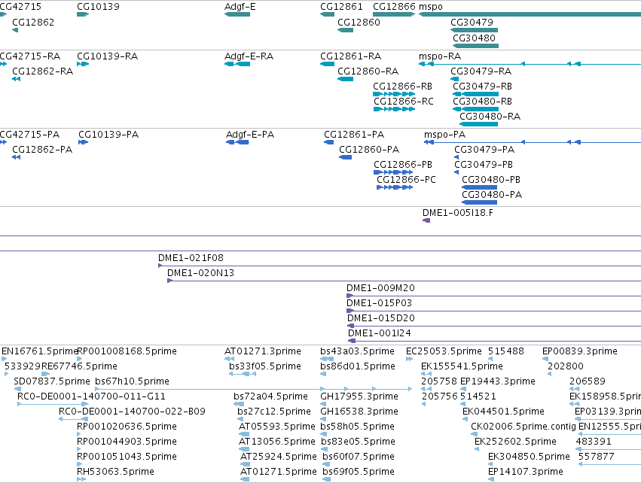The height and width of the screenshot is (483, 641).
Task: Click the CG42715 gene label
Action: 20,7
